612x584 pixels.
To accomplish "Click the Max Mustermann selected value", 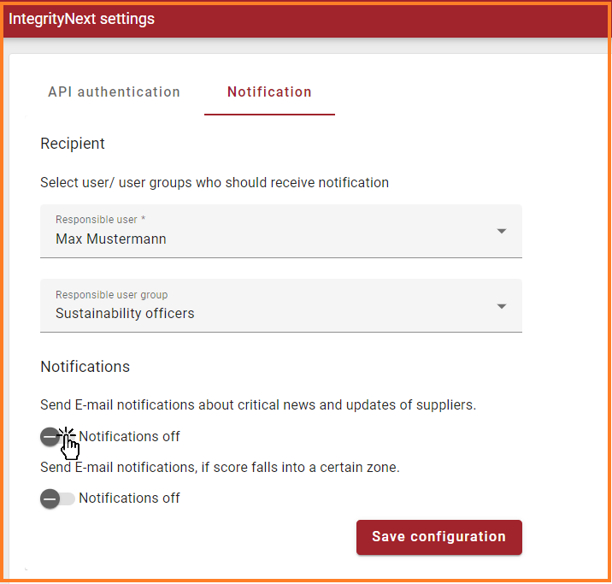I will pyautogui.click(x=111, y=239).
